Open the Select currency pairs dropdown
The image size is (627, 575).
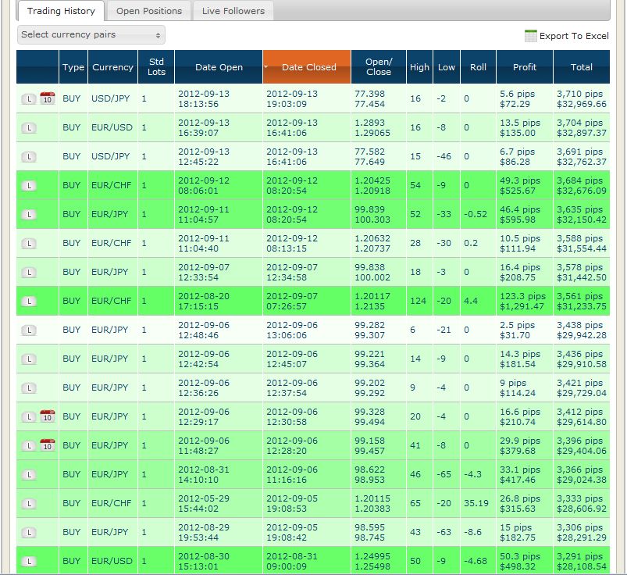(x=91, y=35)
